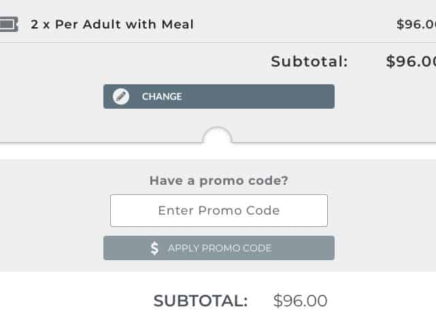Click the quantity 2 x in the line item
This screenshot has height=322, width=436.
coord(40,24)
